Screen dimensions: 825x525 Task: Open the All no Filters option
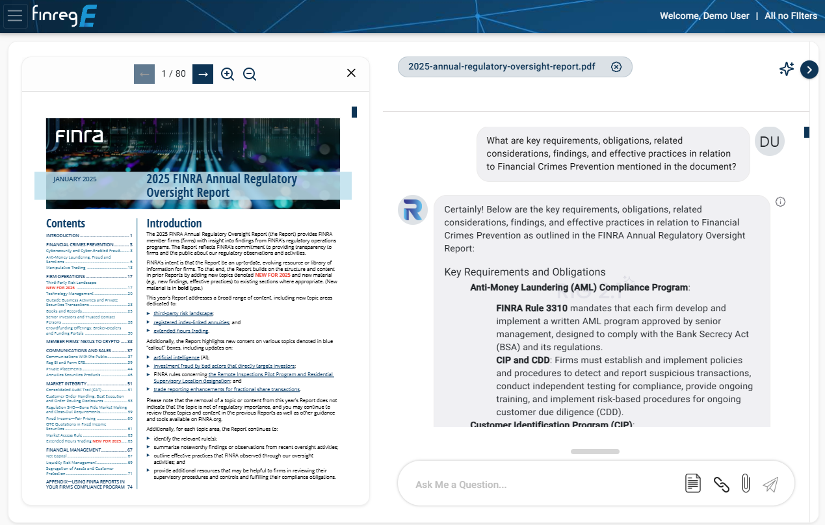tap(791, 16)
